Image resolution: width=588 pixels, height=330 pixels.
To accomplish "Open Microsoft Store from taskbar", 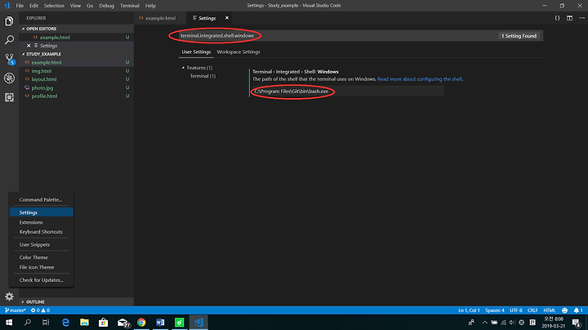I will pos(103,323).
